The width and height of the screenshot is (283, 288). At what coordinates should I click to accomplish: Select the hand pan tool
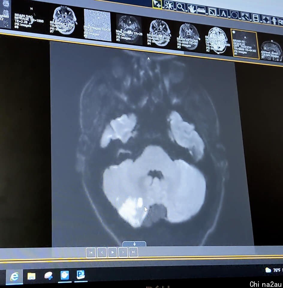tap(192, 9)
